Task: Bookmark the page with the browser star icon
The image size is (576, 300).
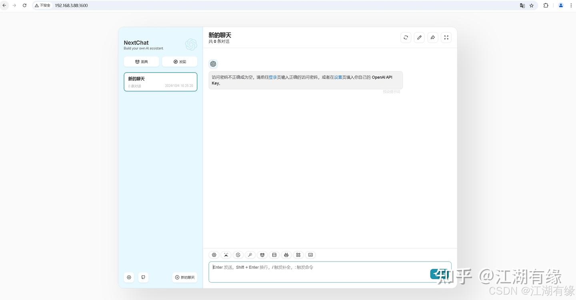Action: [x=531, y=5]
